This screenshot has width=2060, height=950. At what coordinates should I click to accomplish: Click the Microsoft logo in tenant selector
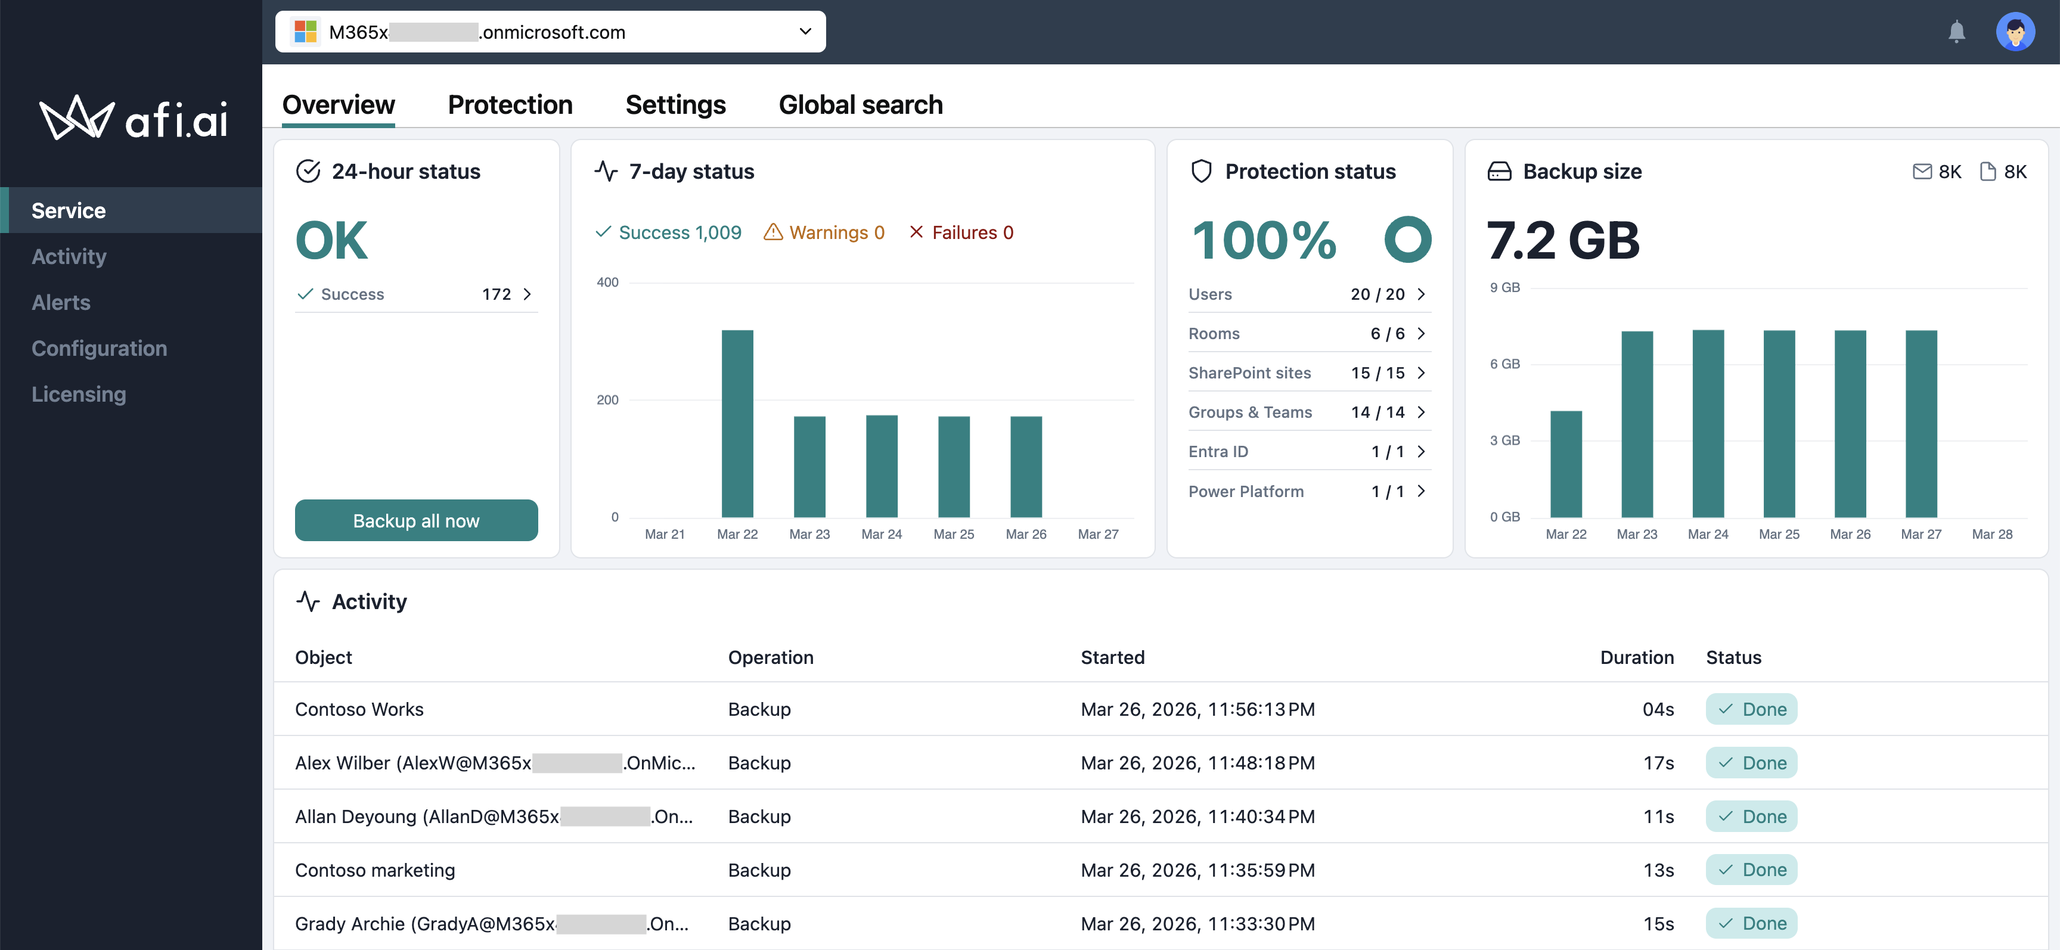pos(305,32)
